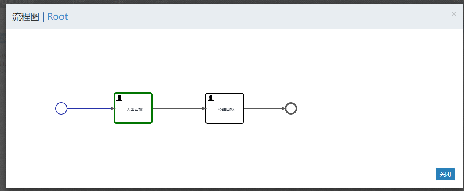
Task: Click the arrowhead entering the 人事审批 task
Action: click(x=113, y=108)
